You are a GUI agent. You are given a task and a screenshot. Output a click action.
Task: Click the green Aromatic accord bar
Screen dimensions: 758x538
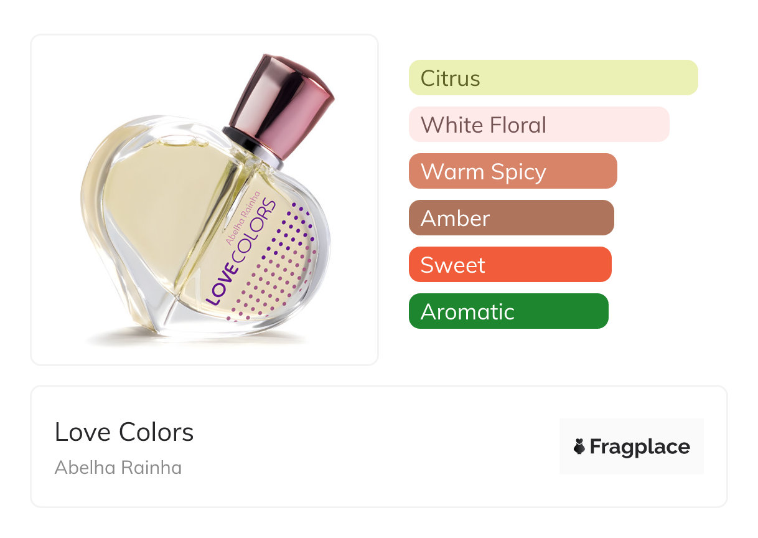click(508, 311)
